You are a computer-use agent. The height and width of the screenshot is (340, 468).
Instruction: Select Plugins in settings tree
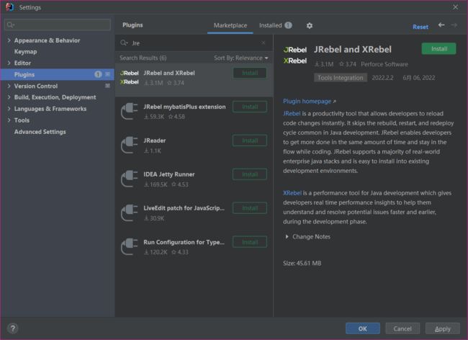point(58,74)
